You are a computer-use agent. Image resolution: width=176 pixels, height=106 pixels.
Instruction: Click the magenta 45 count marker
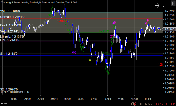114,23
